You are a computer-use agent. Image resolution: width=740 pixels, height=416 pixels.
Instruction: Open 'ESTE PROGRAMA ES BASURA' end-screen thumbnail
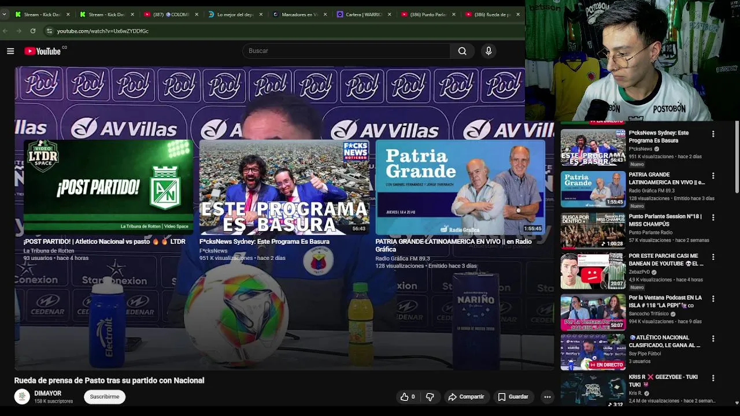[x=284, y=187]
